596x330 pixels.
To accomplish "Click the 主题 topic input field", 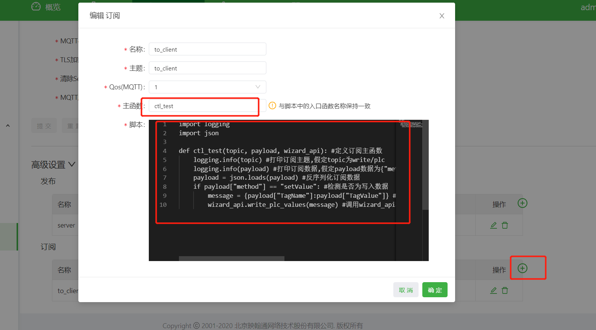I will coord(207,68).
